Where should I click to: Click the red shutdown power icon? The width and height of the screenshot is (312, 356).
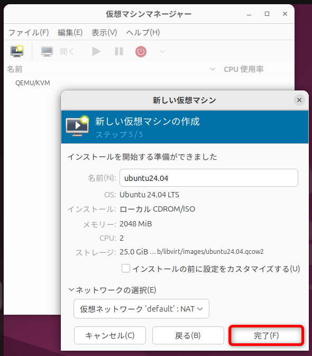coord(141,51)
